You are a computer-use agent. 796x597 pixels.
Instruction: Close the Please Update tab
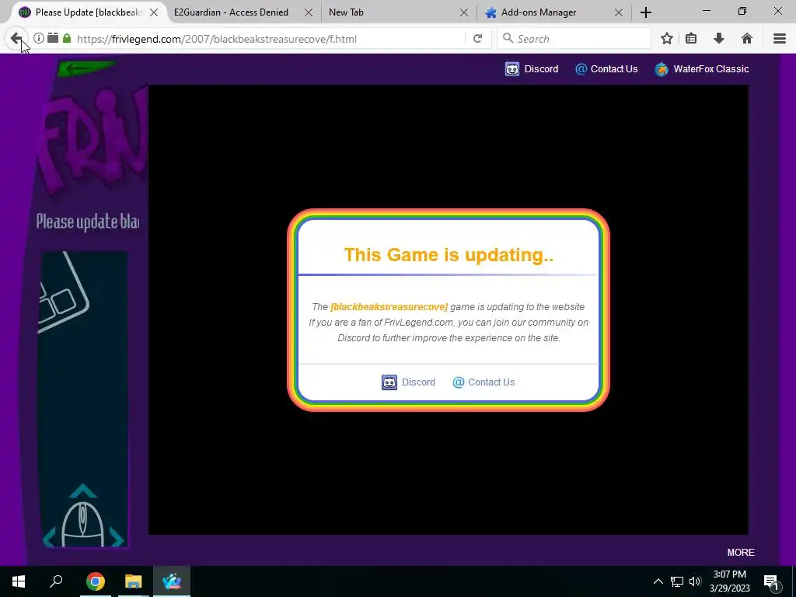[154, 12]
